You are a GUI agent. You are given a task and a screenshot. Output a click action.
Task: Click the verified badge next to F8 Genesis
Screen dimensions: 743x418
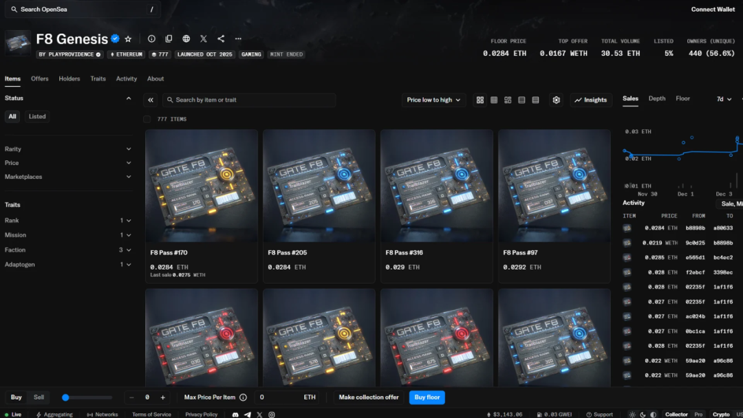pos(115,38)
